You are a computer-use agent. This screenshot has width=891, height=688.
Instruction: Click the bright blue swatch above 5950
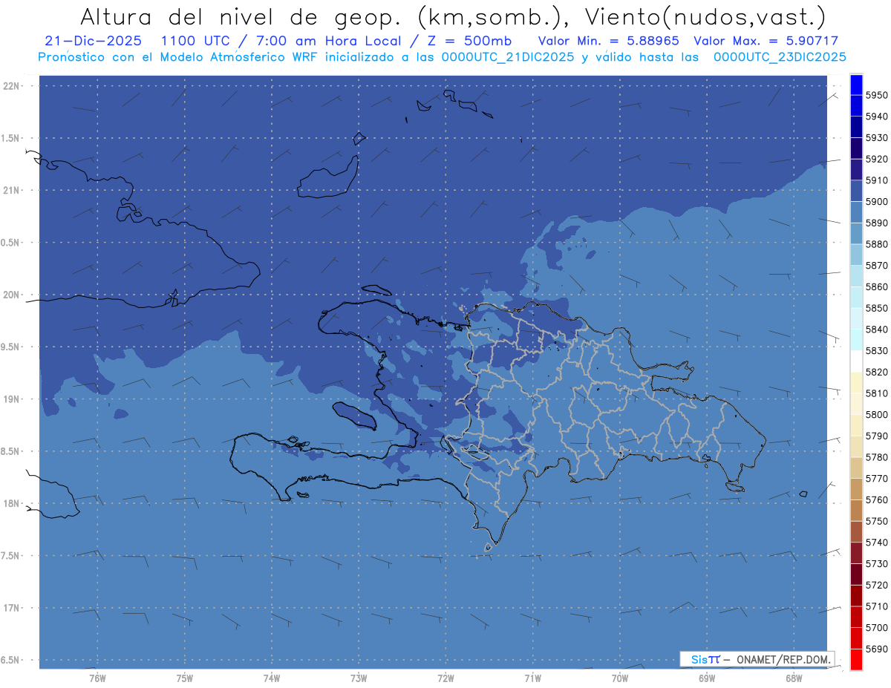pyautogui.click(x=856, y=85)
